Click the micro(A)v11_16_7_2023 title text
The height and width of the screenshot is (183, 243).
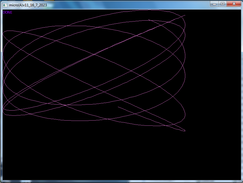click(x=28, y=5)
